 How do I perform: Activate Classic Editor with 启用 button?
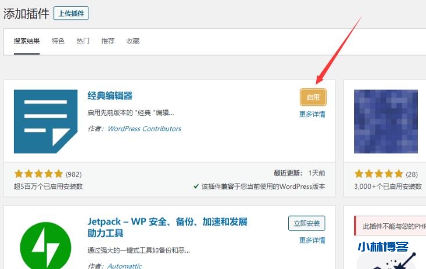point(313,97)
